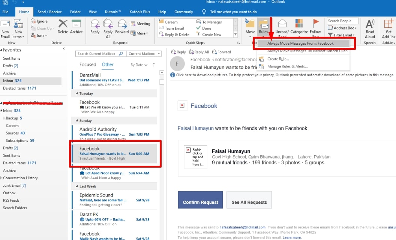Type in the Search People field
The height and width of the screenshot is (240, 396).
click(342, 21)
